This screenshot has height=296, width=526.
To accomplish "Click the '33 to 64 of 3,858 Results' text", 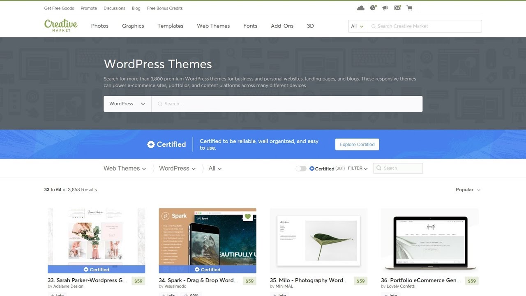I will 71,190.
